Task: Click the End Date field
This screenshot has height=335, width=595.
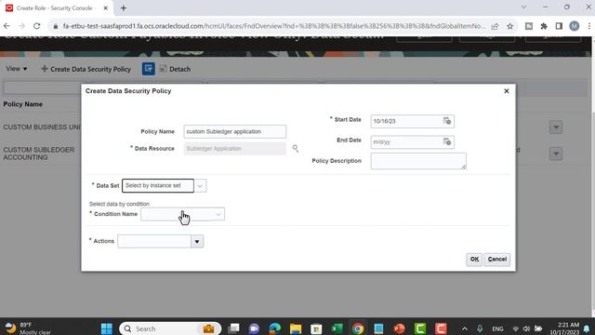Action: point(406,141)
